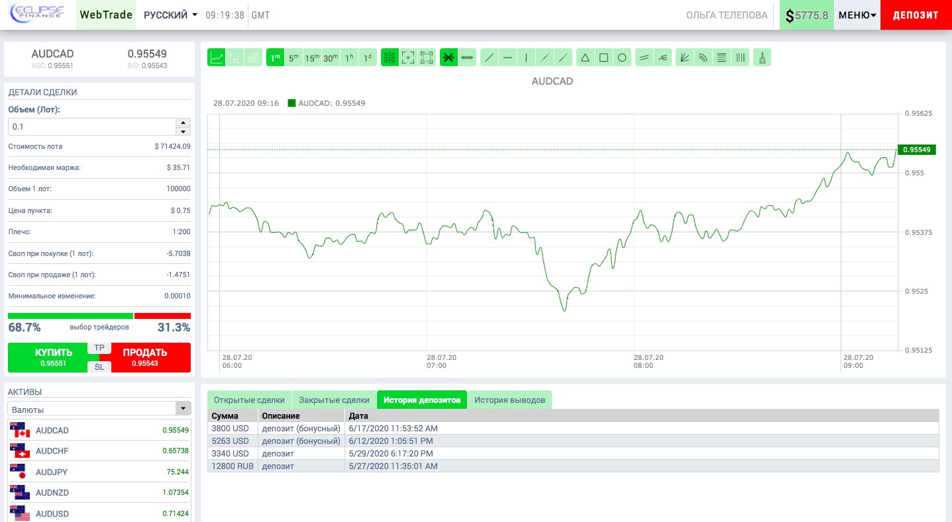Select the rectangle shape tool
952x522 pixels.
pyautogui.click(x=604, y=58)
